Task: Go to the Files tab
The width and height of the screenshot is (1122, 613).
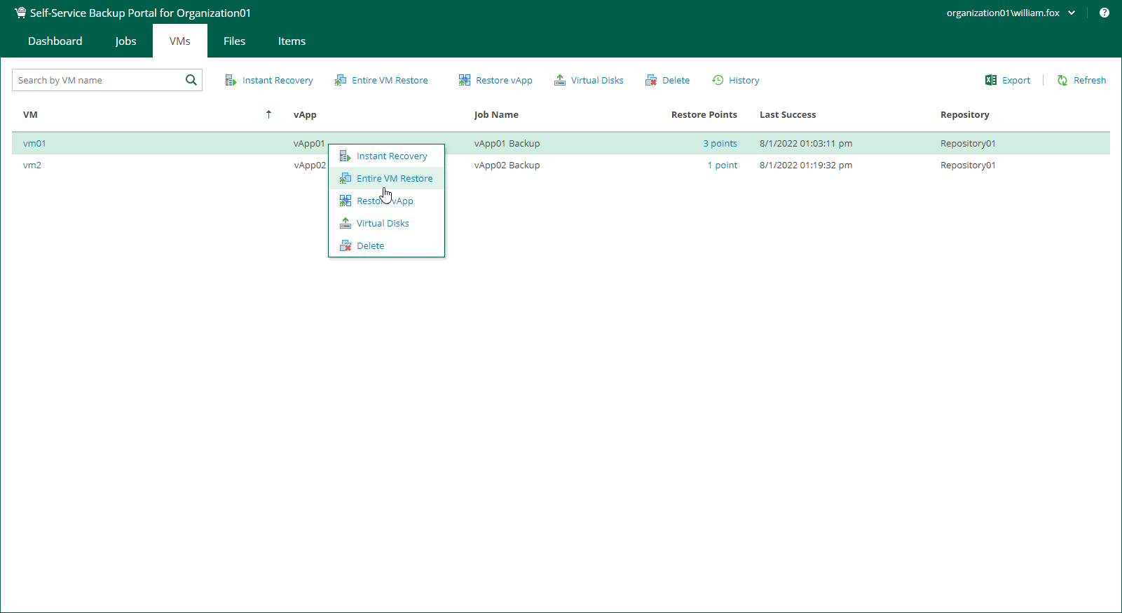Action: tap(234, 41)
